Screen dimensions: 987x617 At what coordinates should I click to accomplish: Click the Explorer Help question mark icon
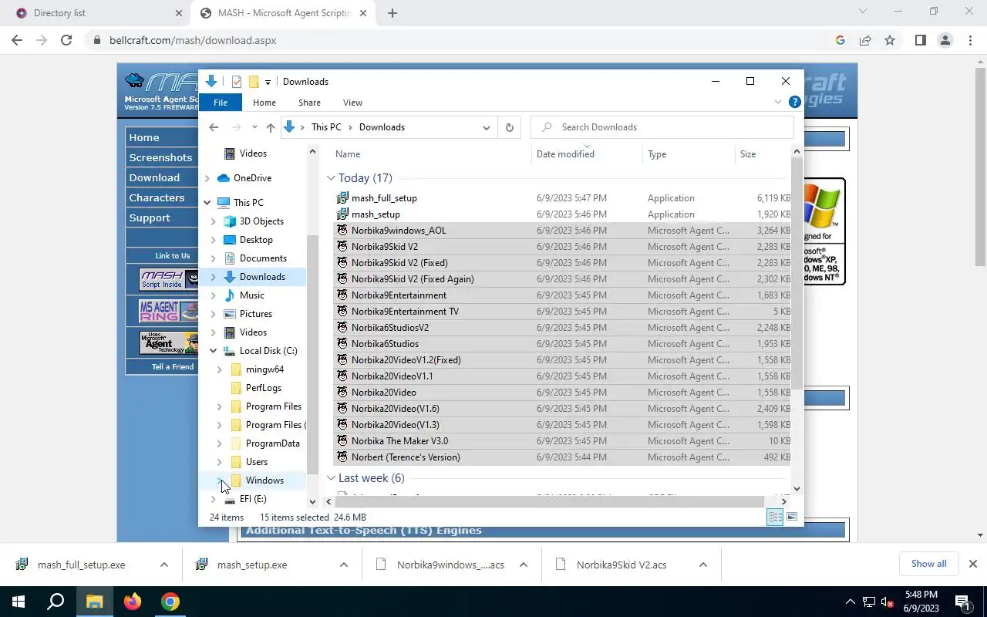794,102
